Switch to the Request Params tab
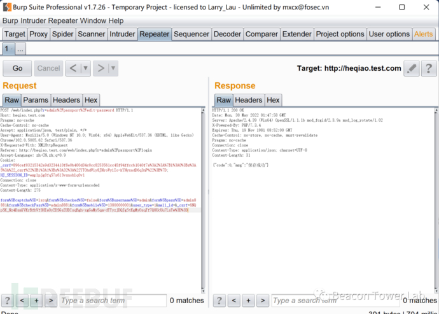 [36, 100]
